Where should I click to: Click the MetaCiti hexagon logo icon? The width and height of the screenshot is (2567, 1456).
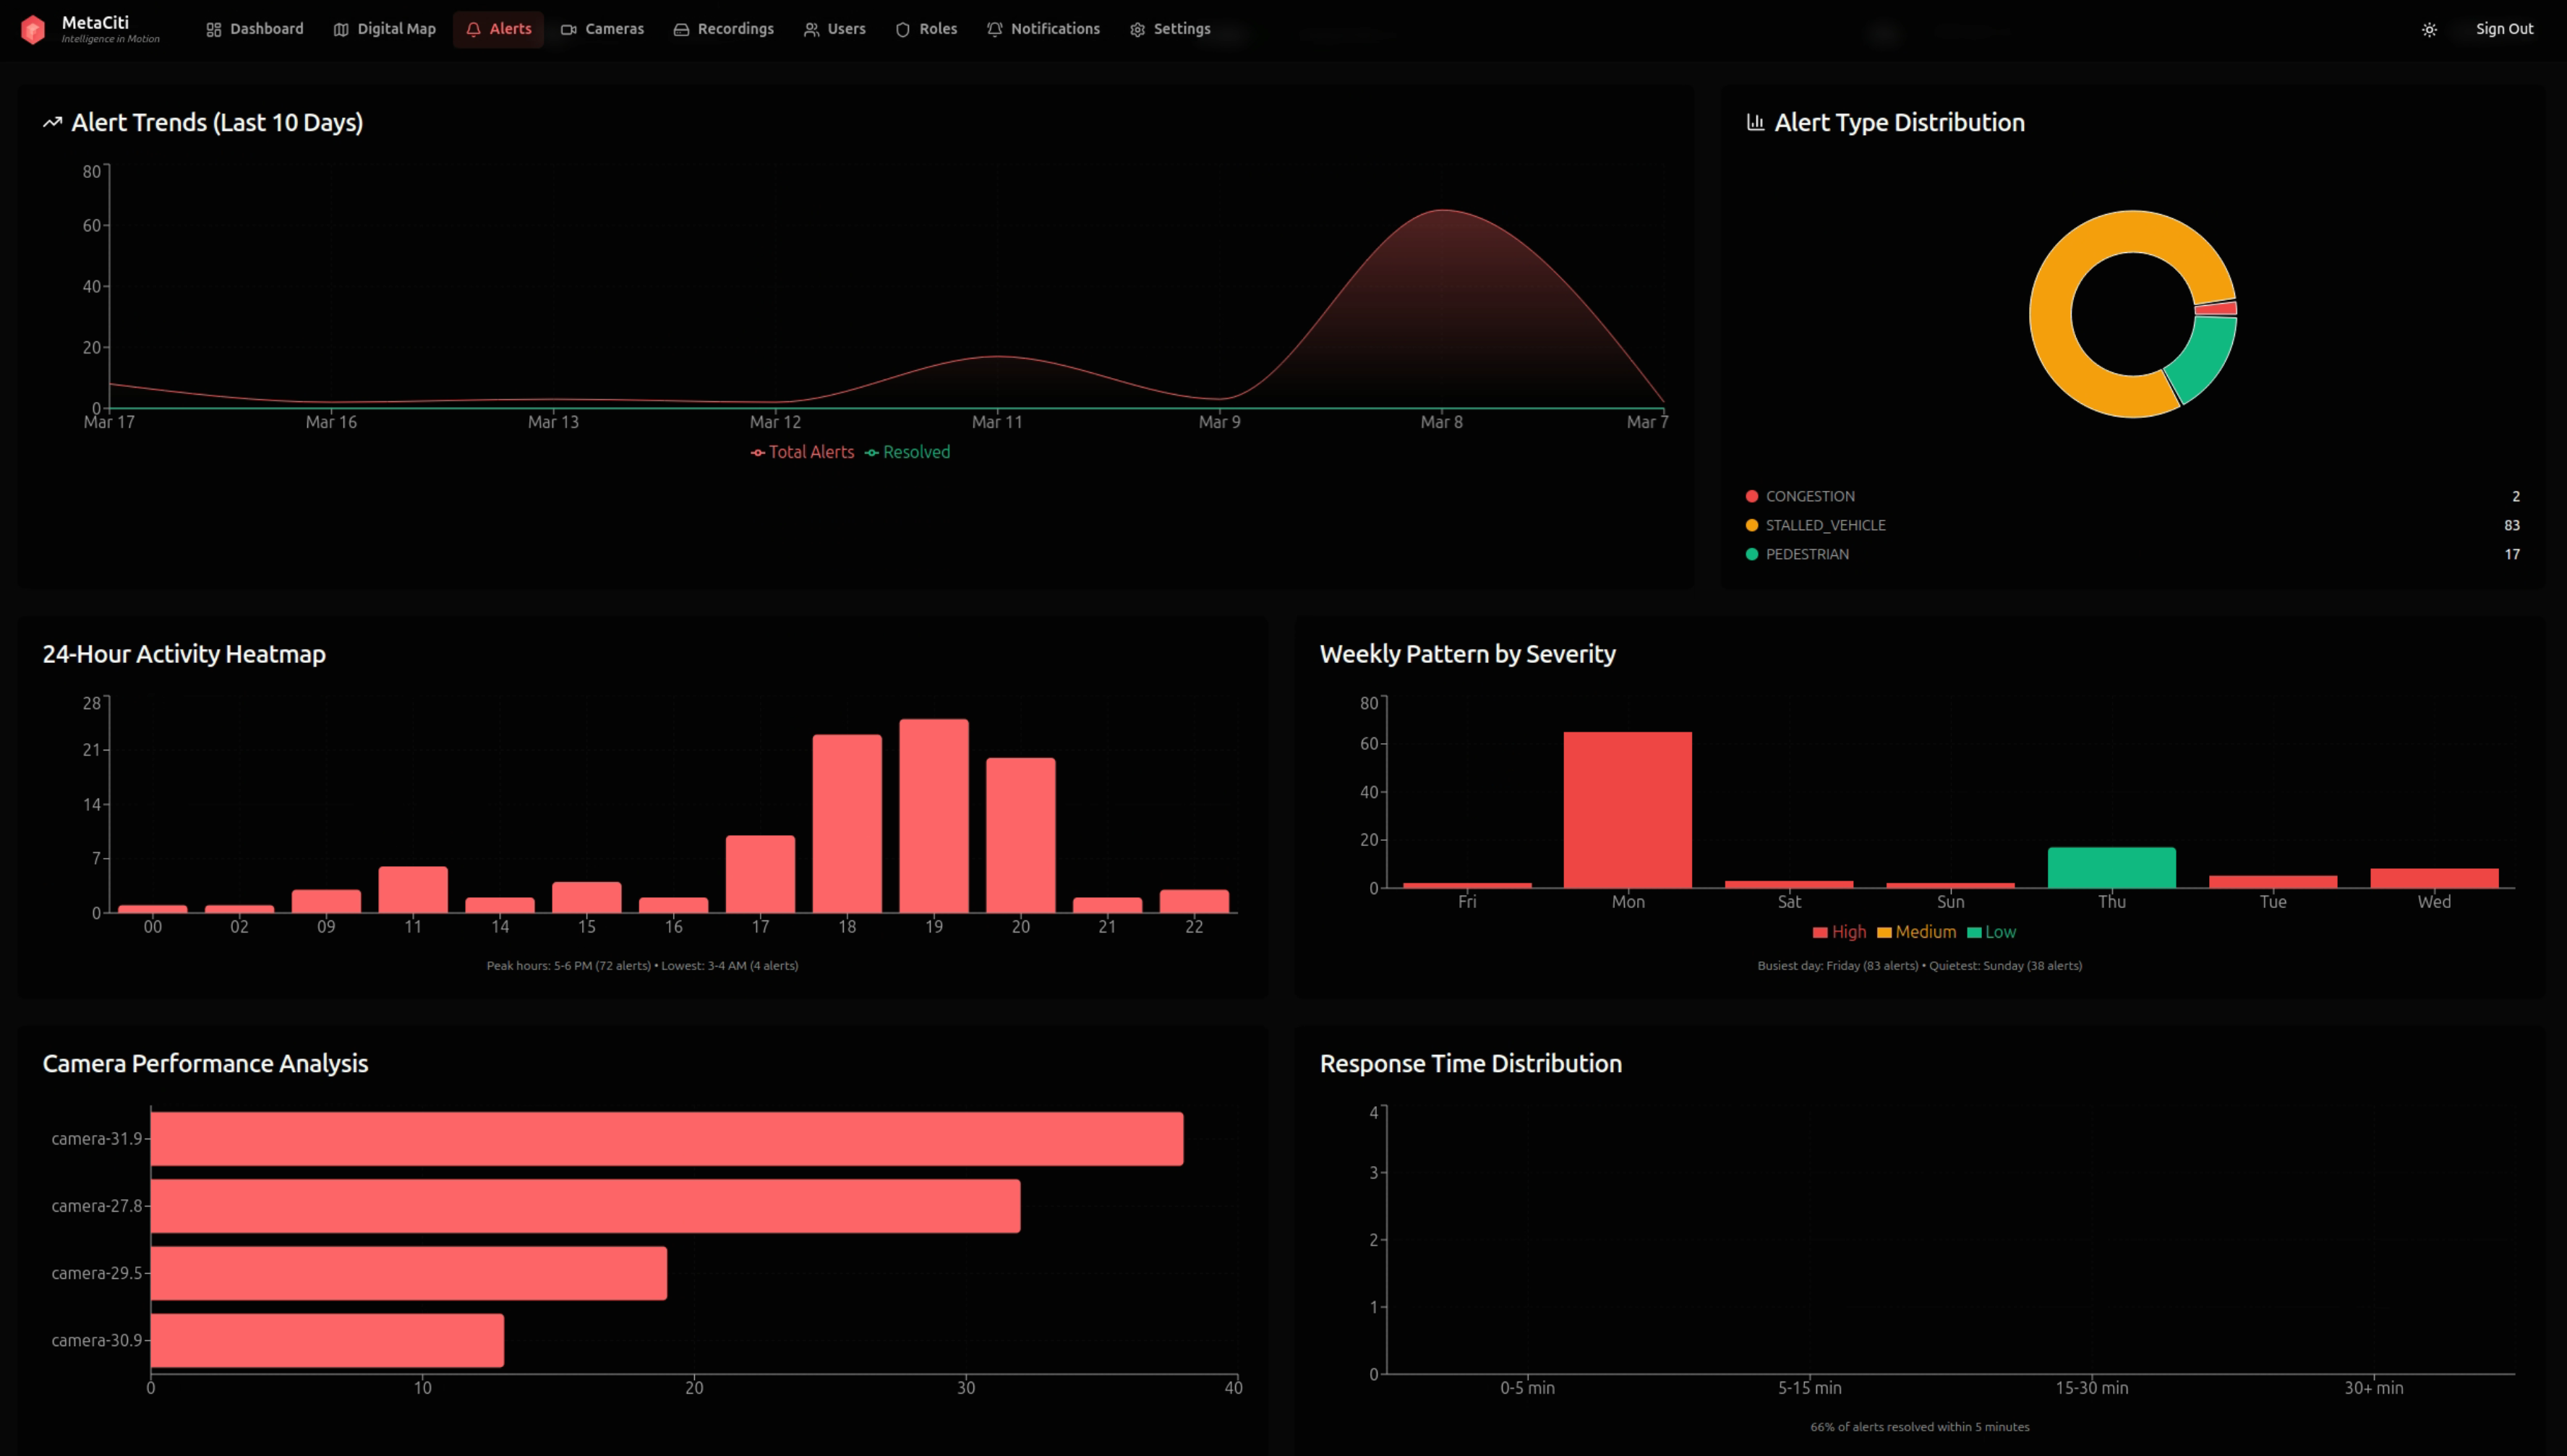pyautogui.click(x=33, y=30)
